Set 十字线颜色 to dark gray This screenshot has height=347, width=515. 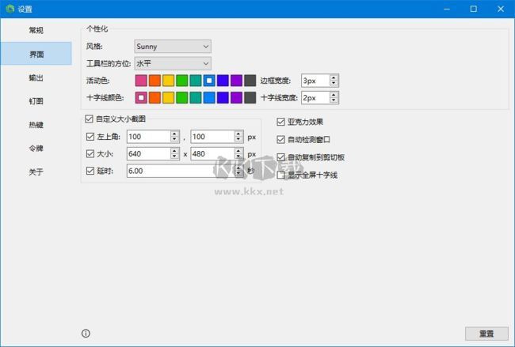(250, 98)
